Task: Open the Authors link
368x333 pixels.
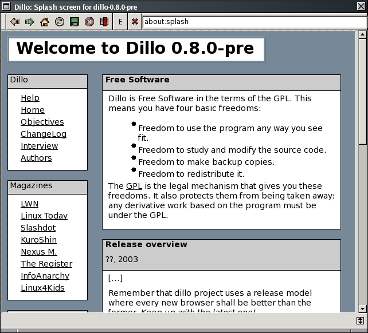Action: tap(36, 158)
